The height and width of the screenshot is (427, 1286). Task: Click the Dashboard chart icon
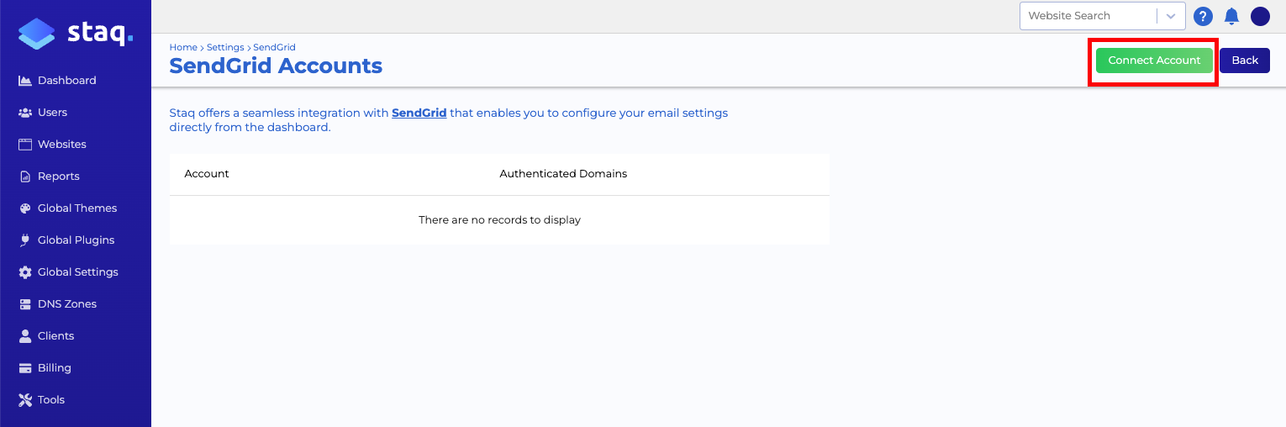tap(25, 81)
